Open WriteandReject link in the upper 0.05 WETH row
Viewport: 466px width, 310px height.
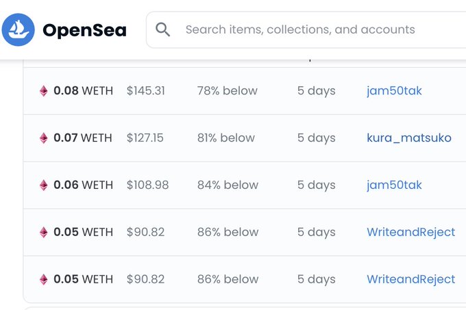tap(410, 232)
